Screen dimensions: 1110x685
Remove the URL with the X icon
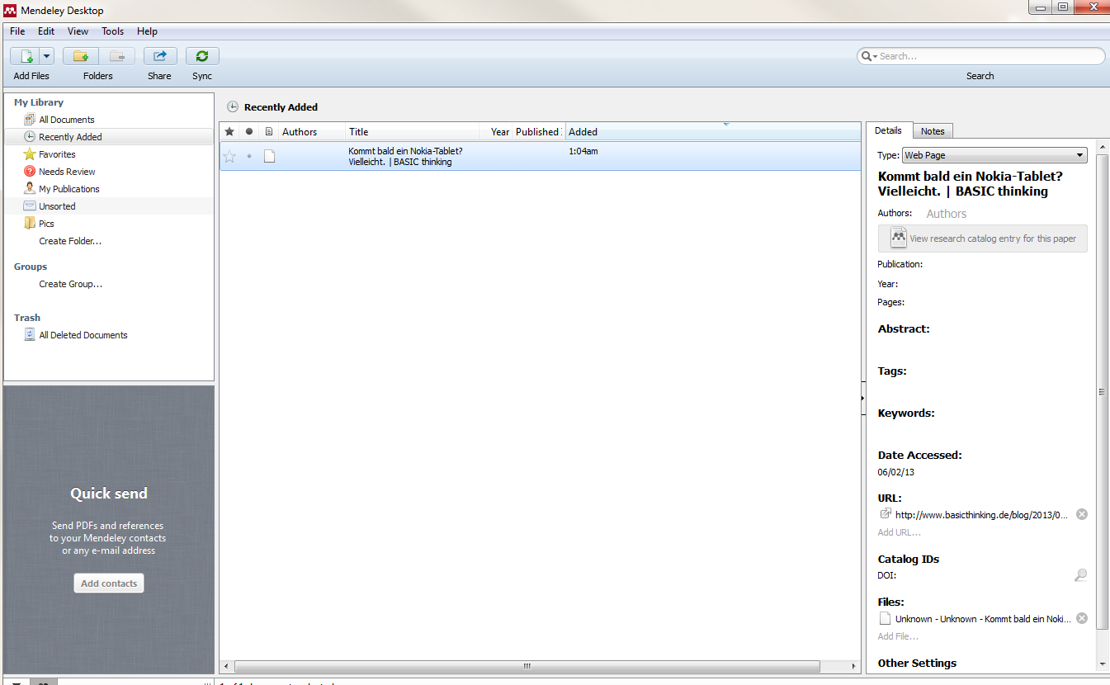pyautogui.click(x=1082, y=514)
